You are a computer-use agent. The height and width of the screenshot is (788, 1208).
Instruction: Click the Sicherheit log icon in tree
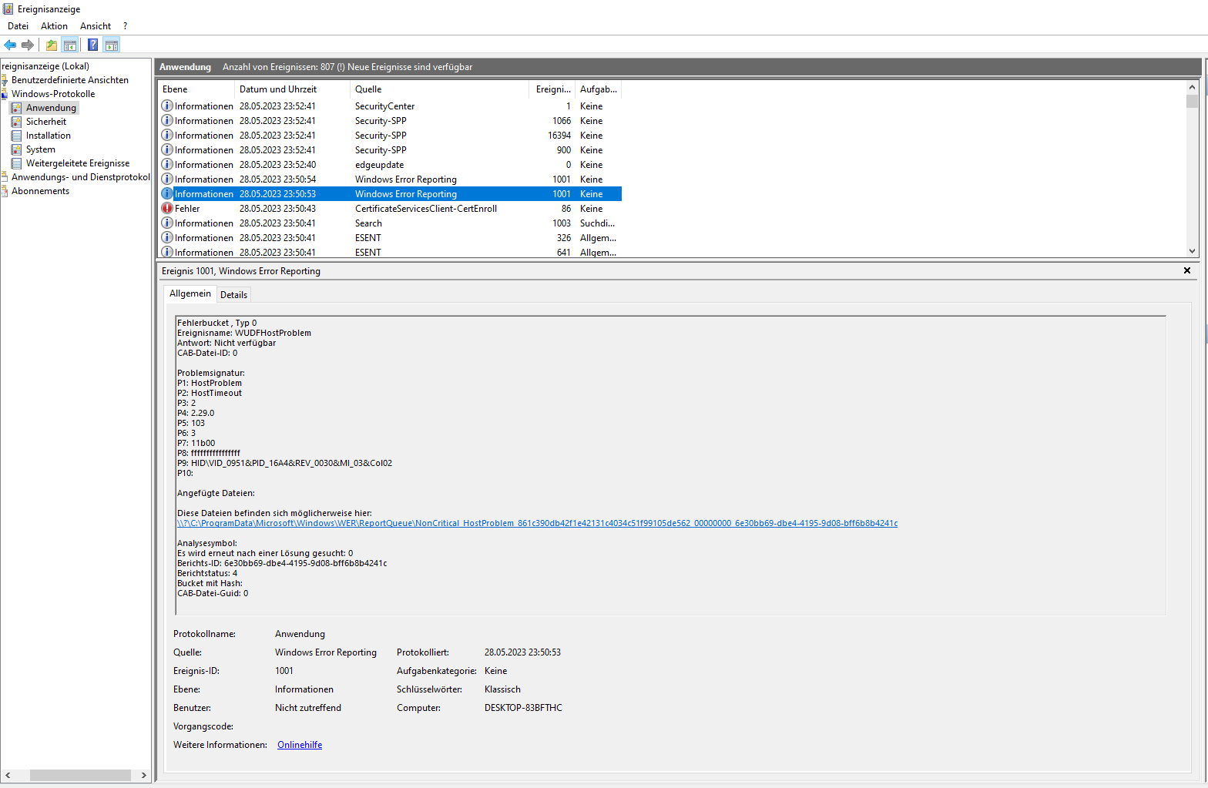coord(16,122)
